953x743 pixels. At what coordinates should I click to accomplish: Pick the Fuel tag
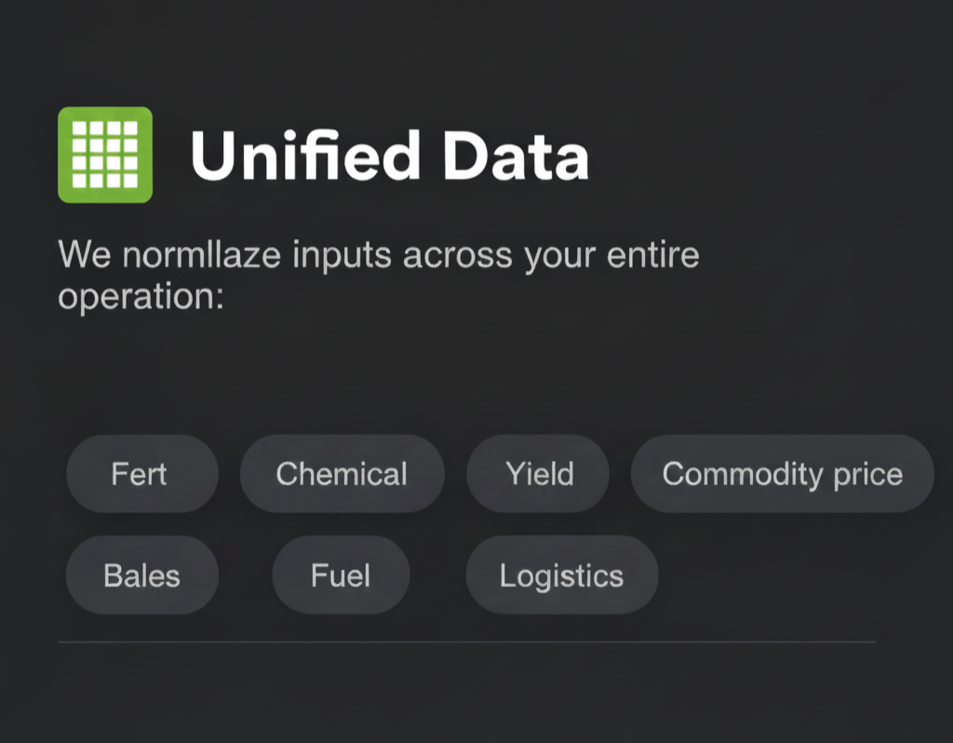pos(341,575)
